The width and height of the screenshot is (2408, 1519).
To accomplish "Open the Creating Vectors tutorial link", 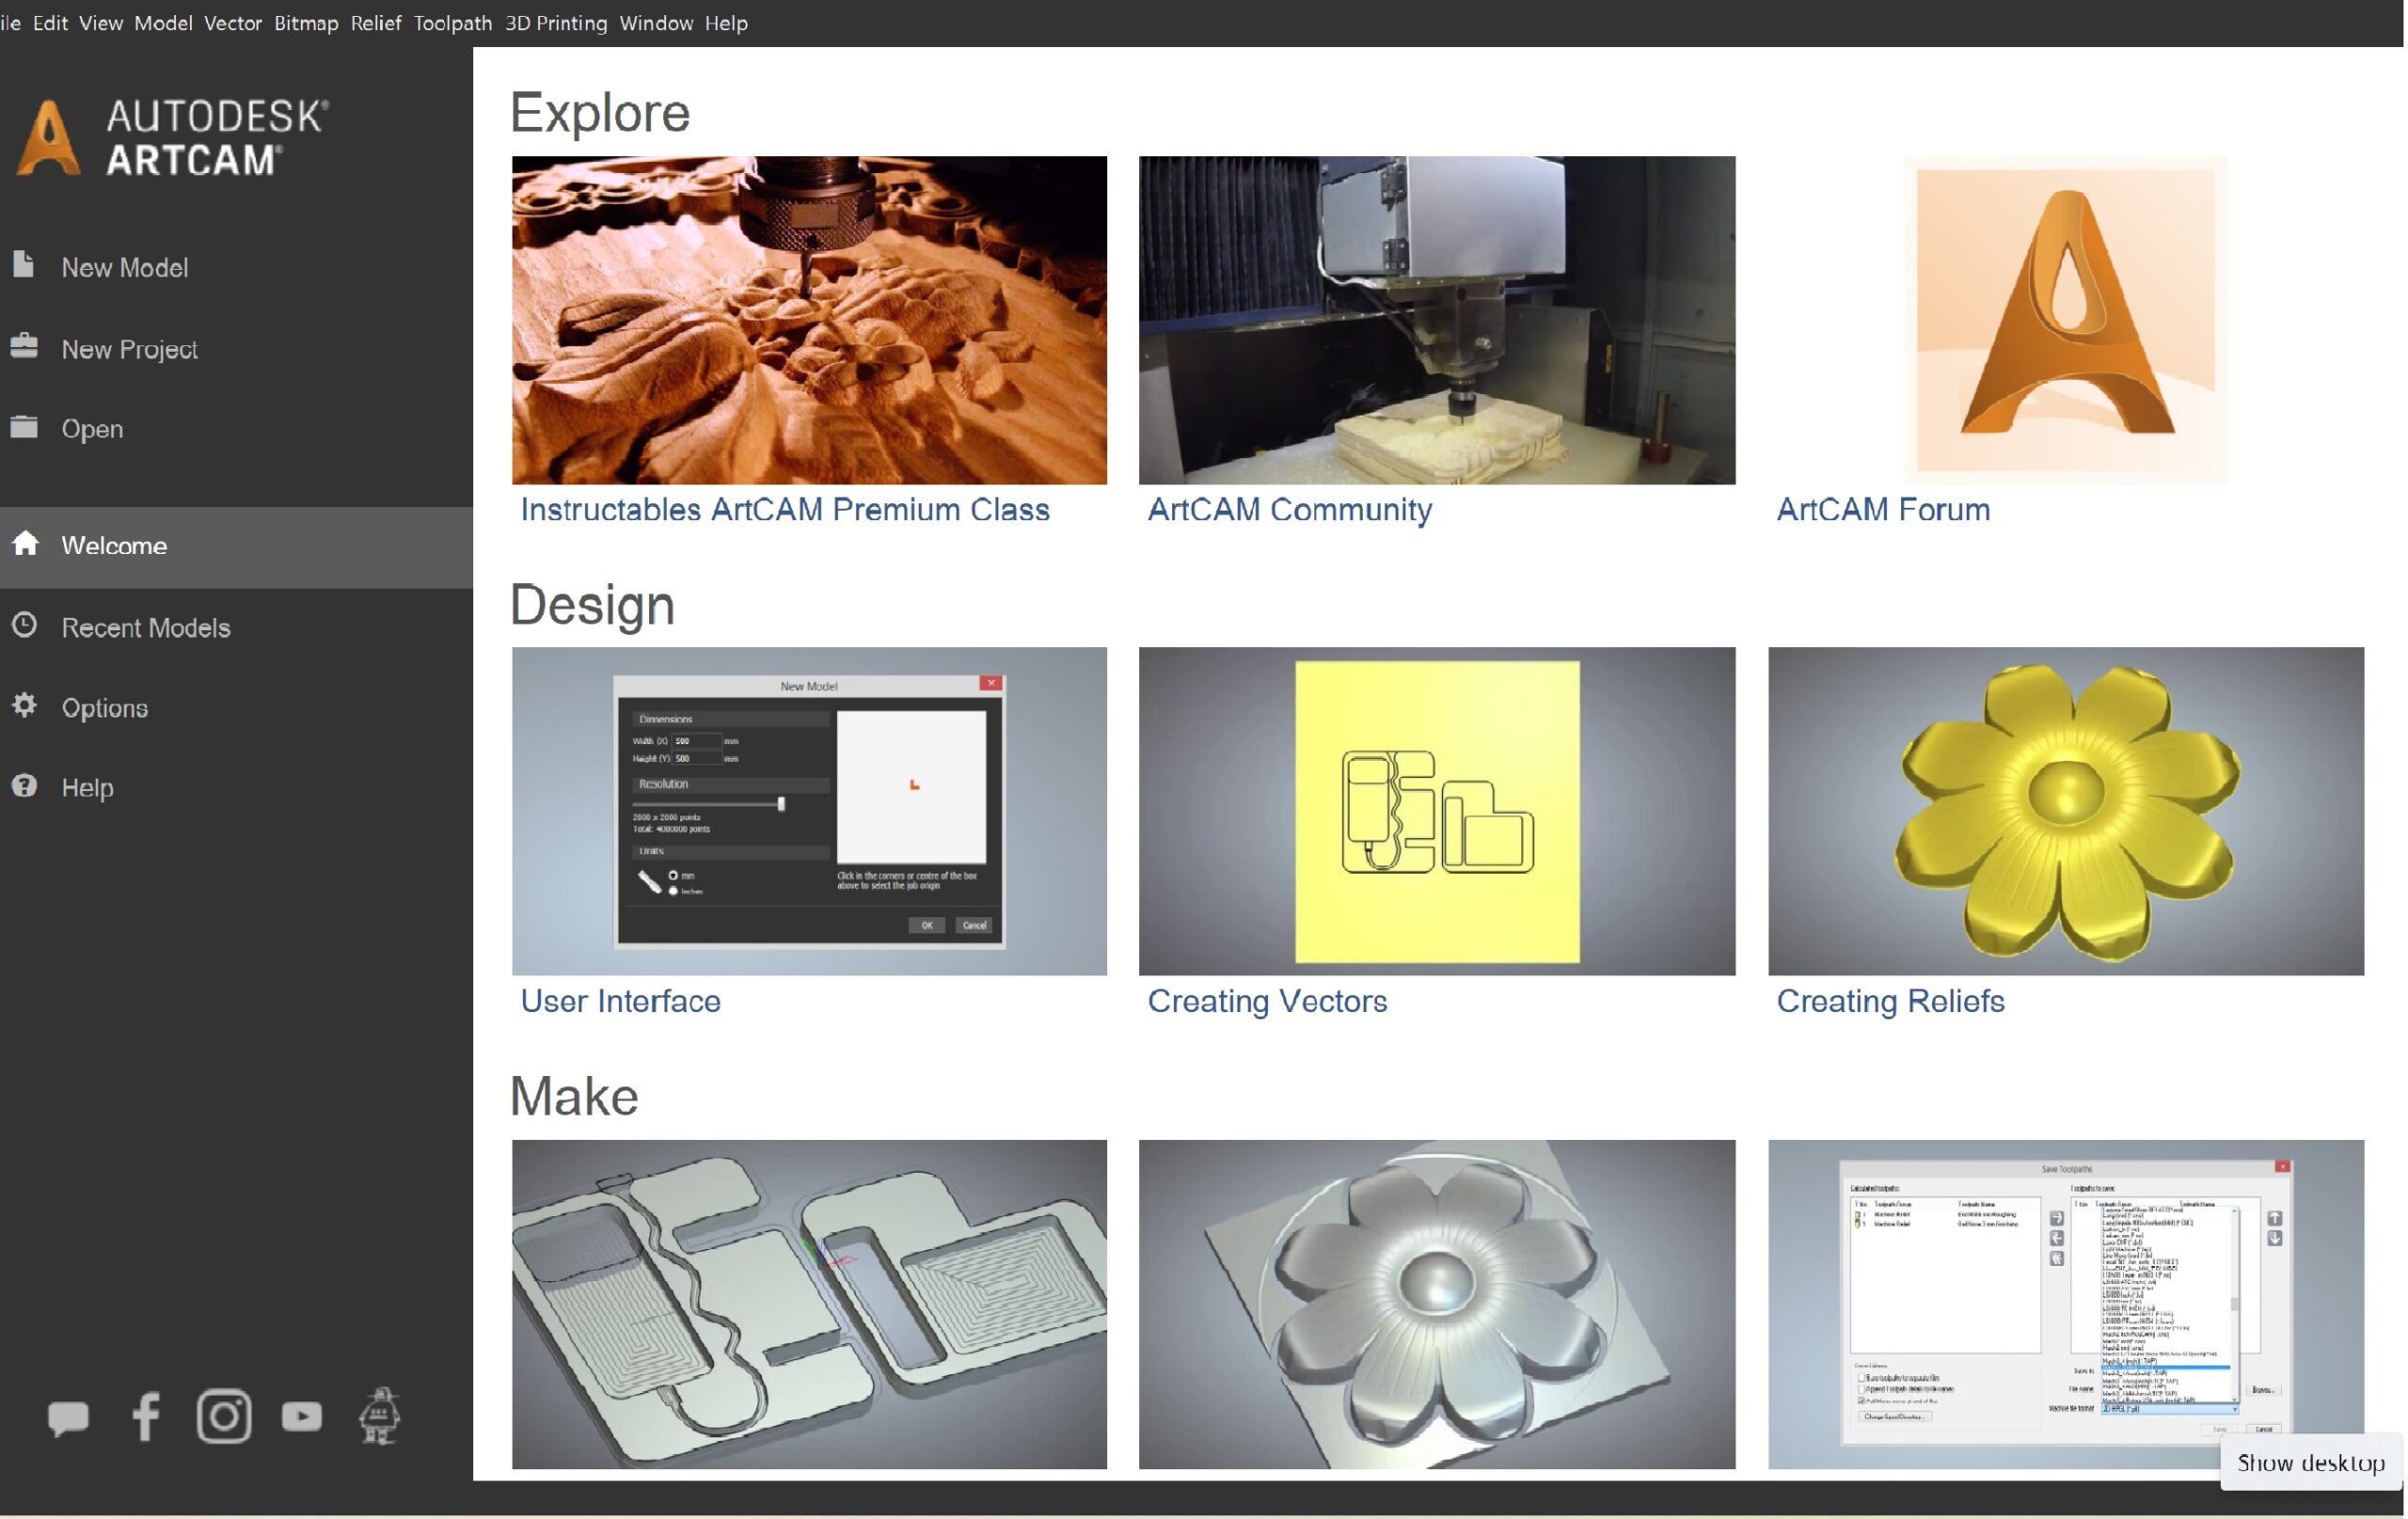I will click(x=1266, y=1001).
